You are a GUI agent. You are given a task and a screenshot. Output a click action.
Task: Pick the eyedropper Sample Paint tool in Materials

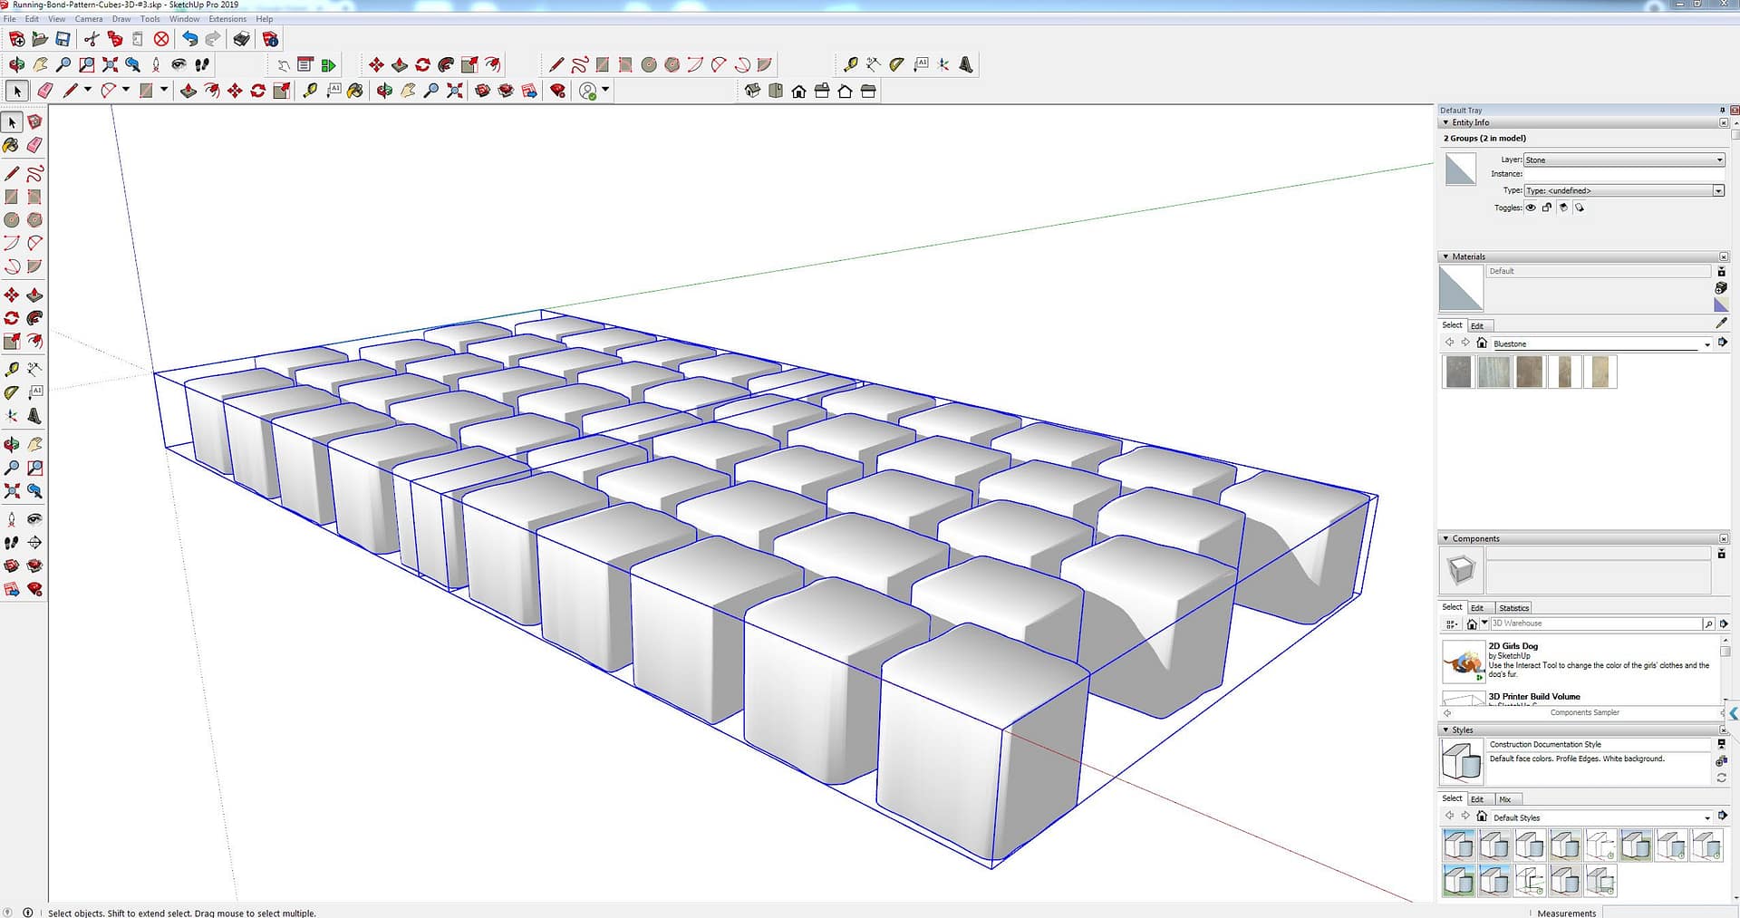click(x=1721, y=324)
